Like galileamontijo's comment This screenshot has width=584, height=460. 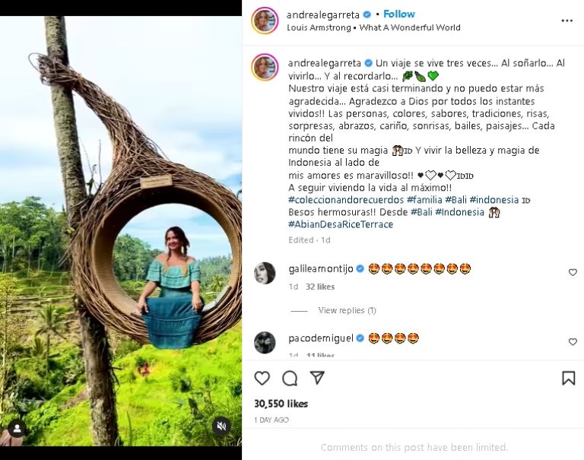click(573, 272)
